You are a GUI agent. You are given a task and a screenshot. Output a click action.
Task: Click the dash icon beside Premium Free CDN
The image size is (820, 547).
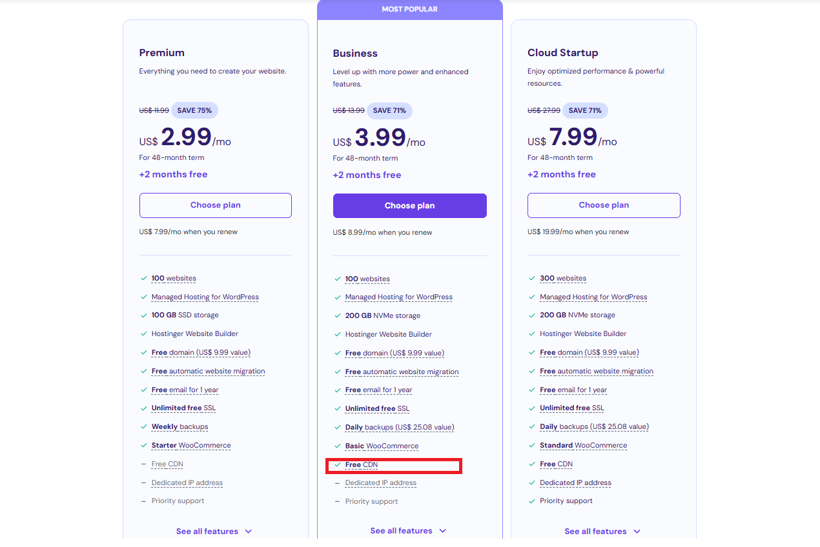coord(143,464)
